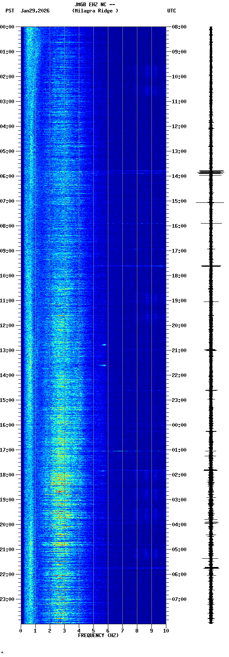
Task: Click 09:00 on the PST time axis
Action: click(x=7, y=251)
